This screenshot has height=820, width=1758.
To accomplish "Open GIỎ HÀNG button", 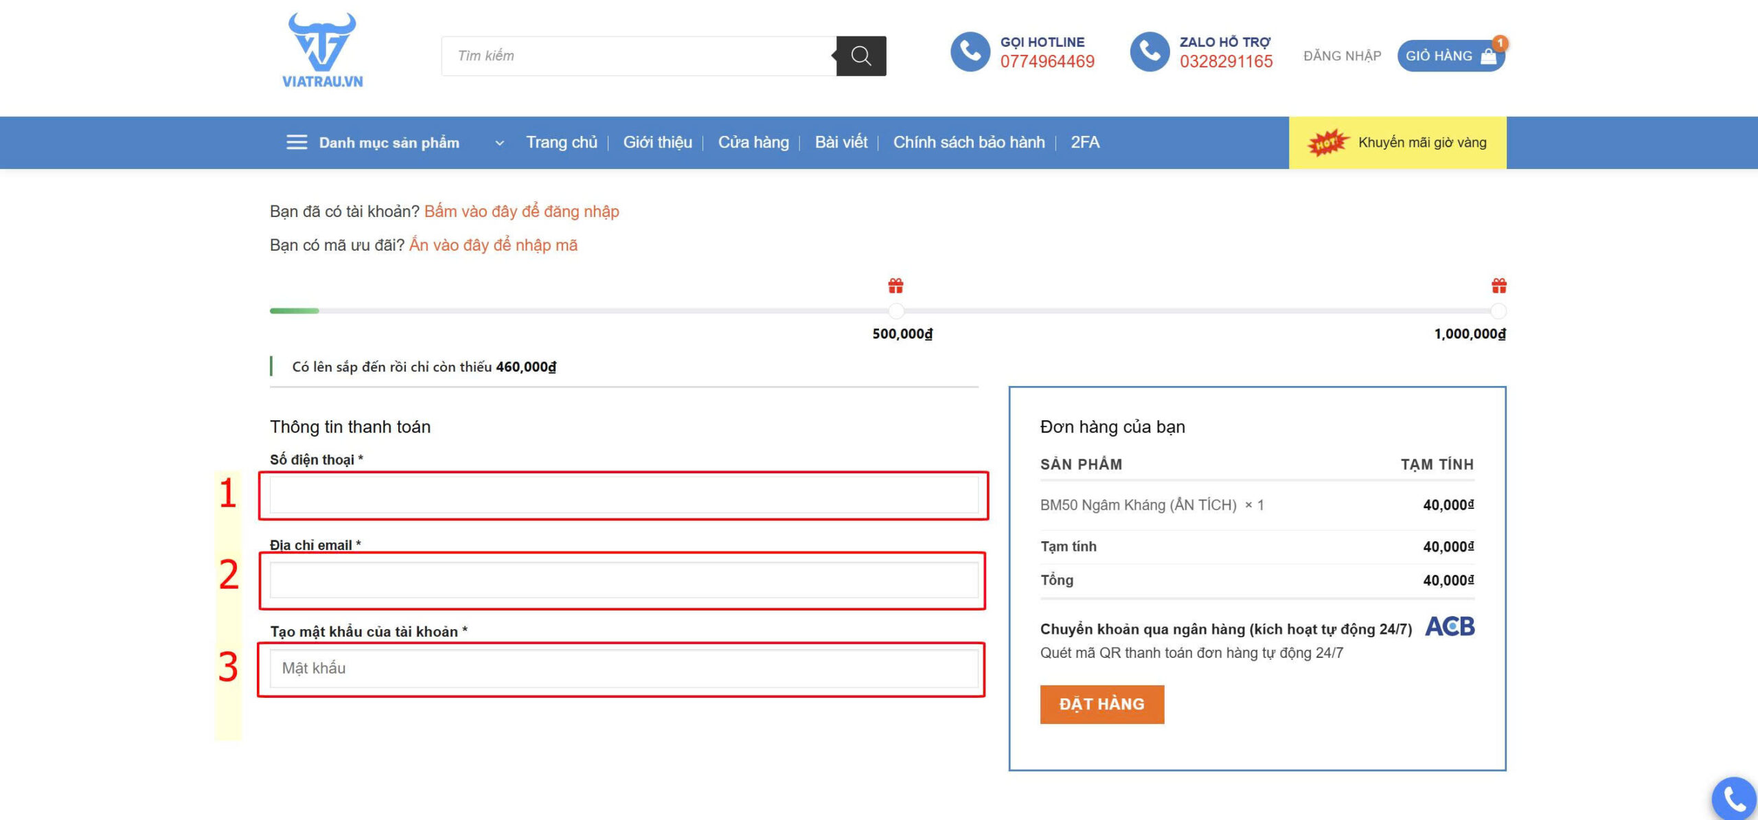I will (1450, 56).
